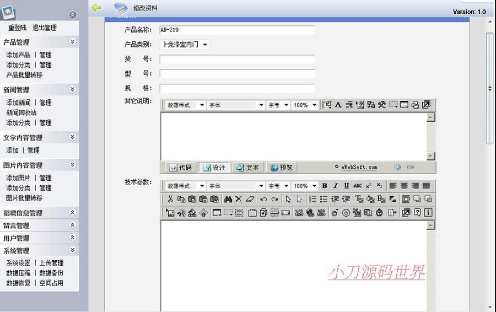Expand the 招聘信息管理 sidebar section
The image size is (496, 312).
click(72, 212)
